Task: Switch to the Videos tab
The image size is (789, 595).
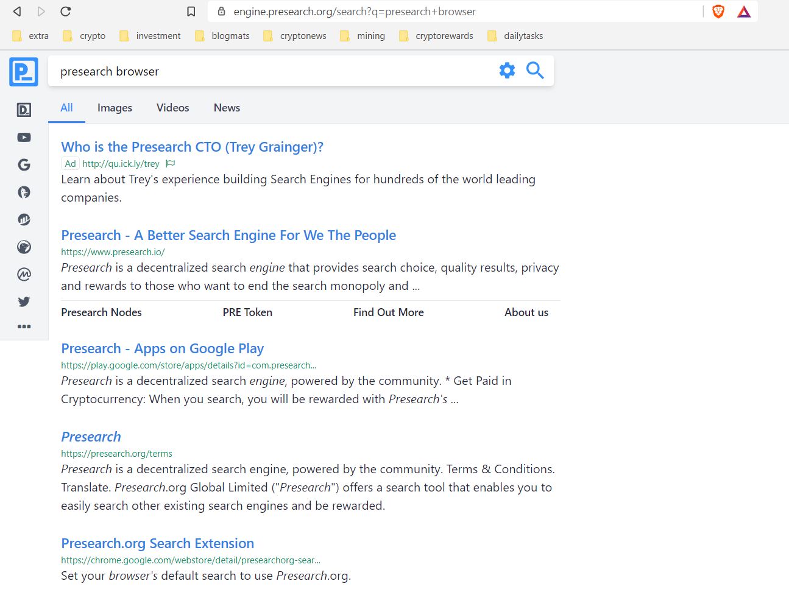Action: click(x=172, y=108)
